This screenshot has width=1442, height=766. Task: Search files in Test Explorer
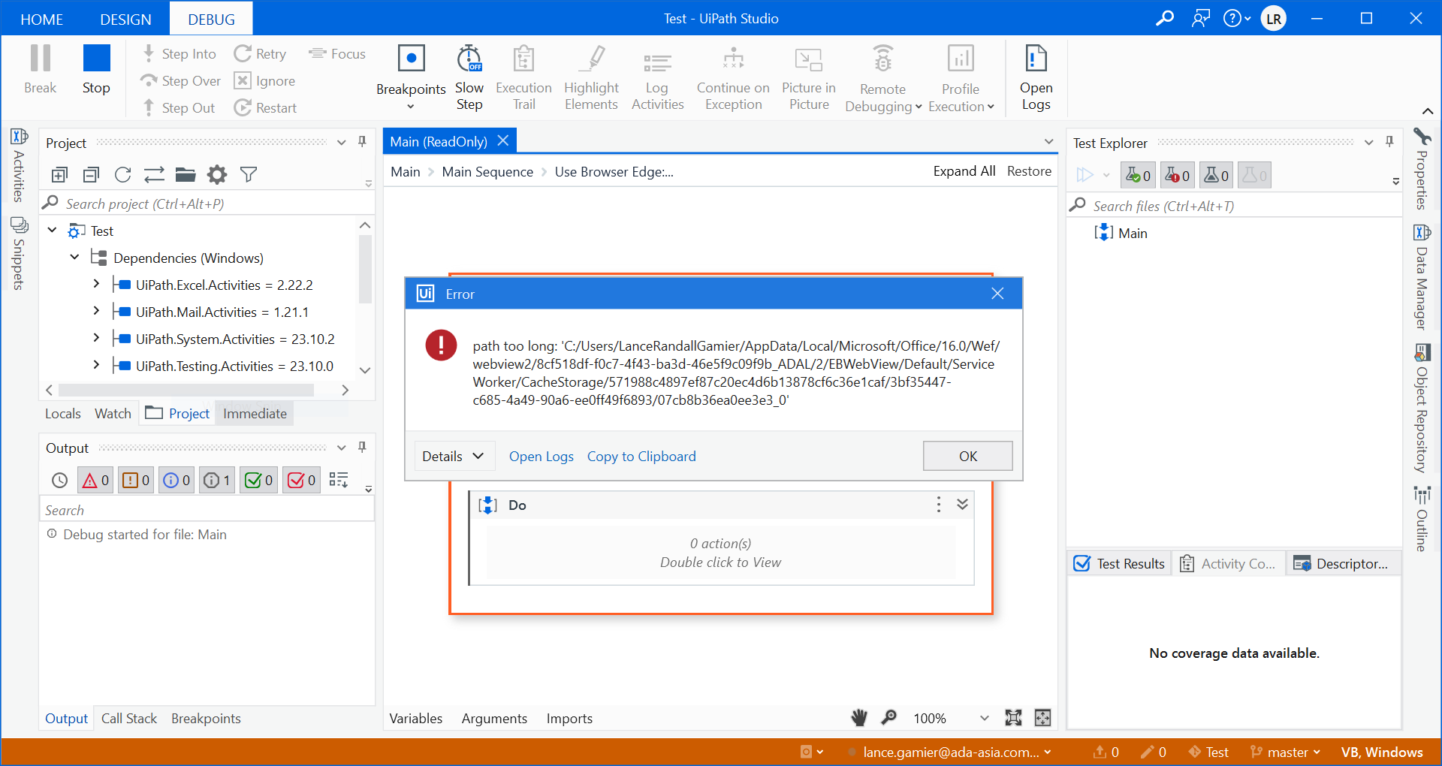point(1234,206)
